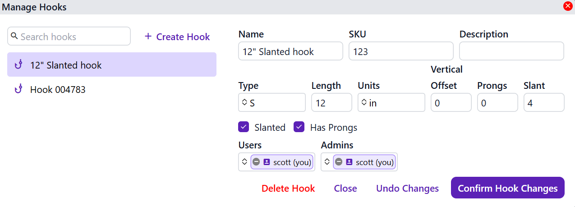Screen dimensions: 575x207
Task: Click Delete Hook
Action: click(288, 189)
